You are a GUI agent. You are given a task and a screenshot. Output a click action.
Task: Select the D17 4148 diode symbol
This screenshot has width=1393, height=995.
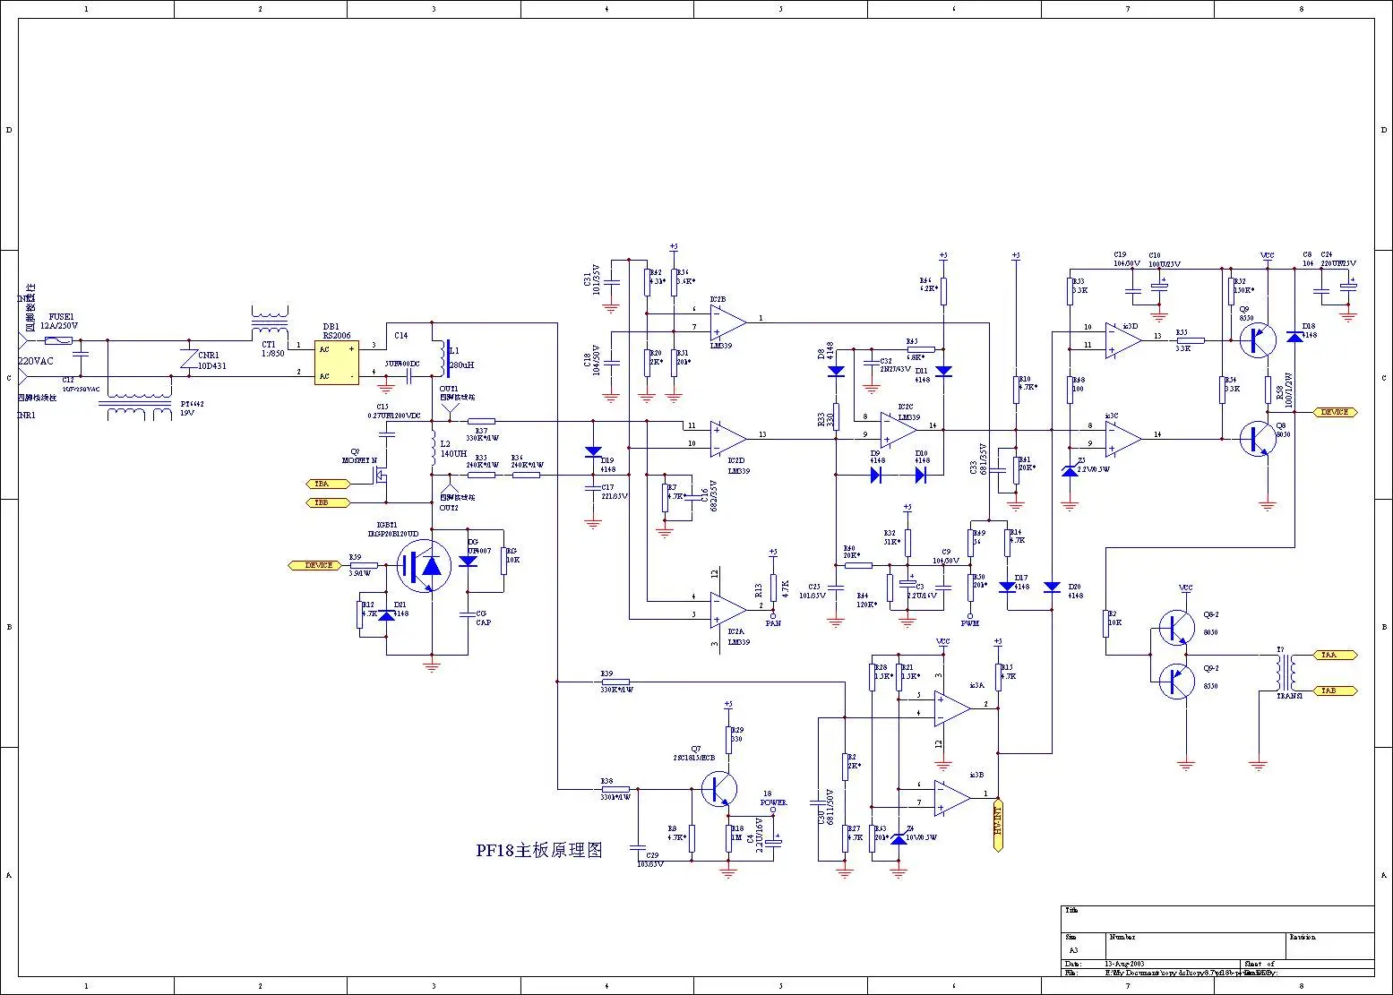point(1007,588)
